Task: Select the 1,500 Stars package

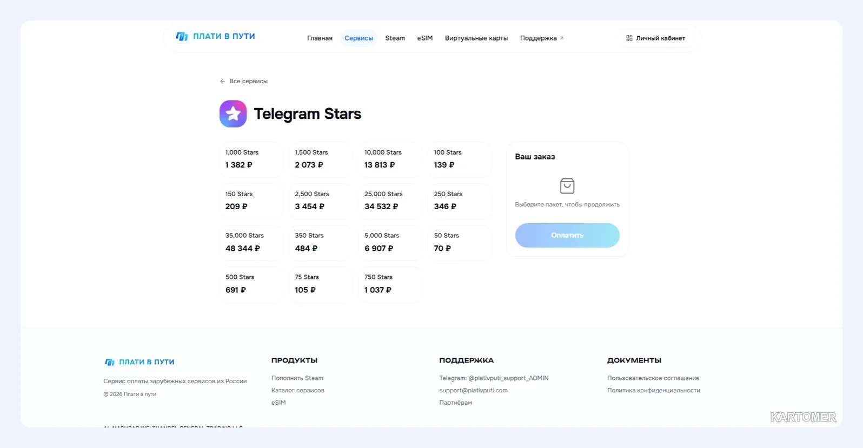Action: (320, 159)
